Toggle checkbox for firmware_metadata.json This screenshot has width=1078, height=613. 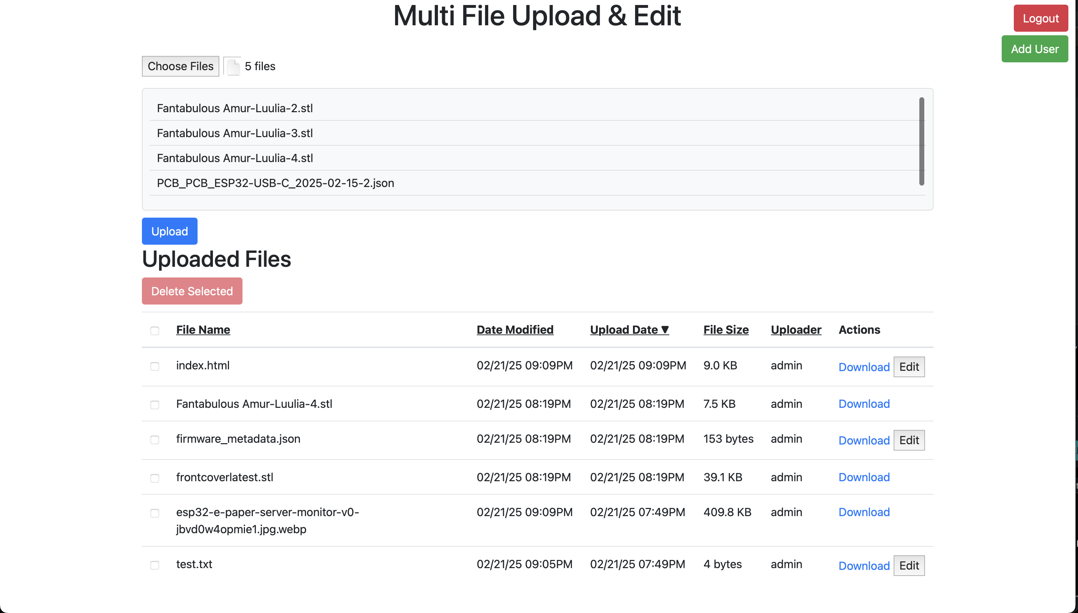click(x=155, y=440)
